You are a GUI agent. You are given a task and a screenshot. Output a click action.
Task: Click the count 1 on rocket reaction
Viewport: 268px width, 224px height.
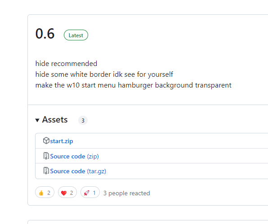tap(94, 193)
